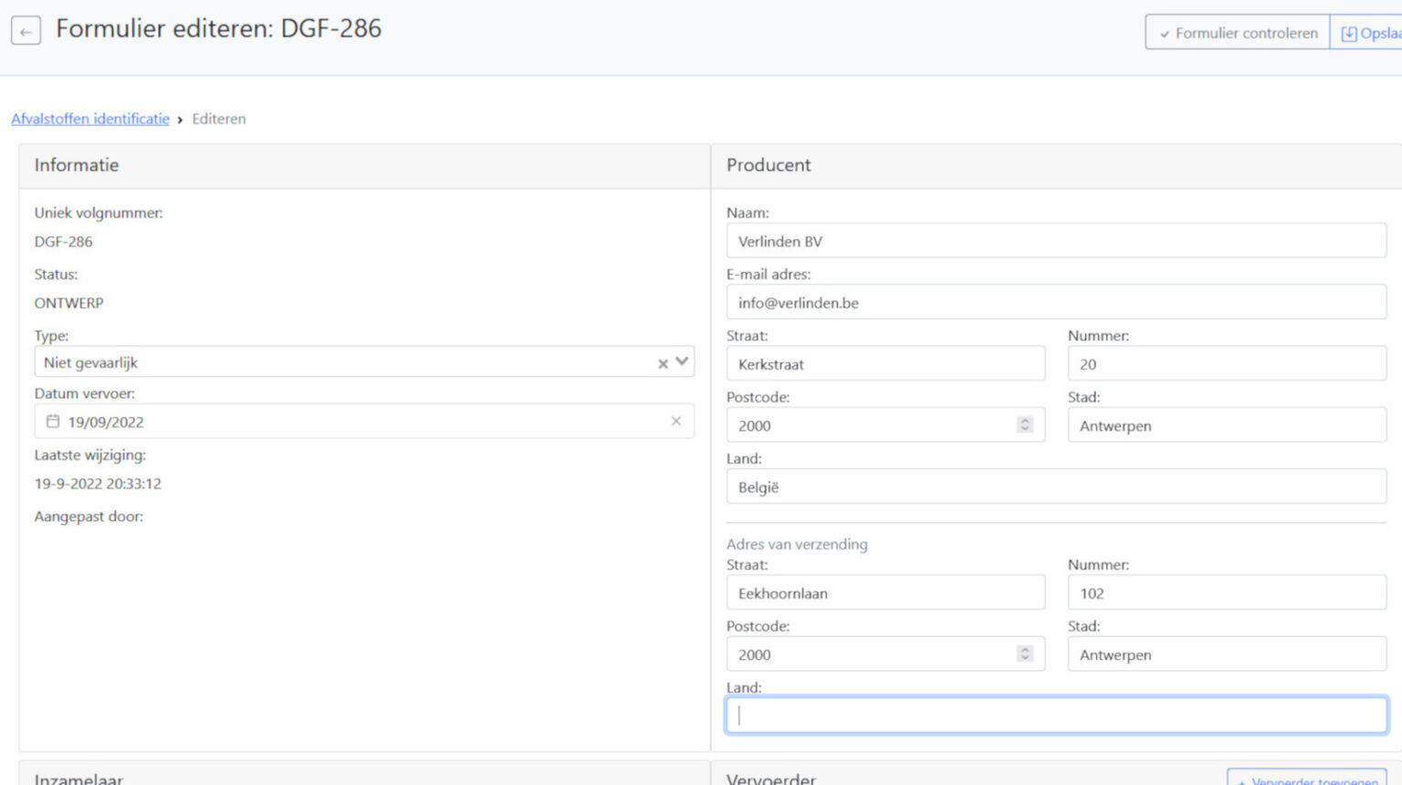Click the Producent Postcode spinner arrows
The height and width of the screenshot is (785, 1402).
1025,425
